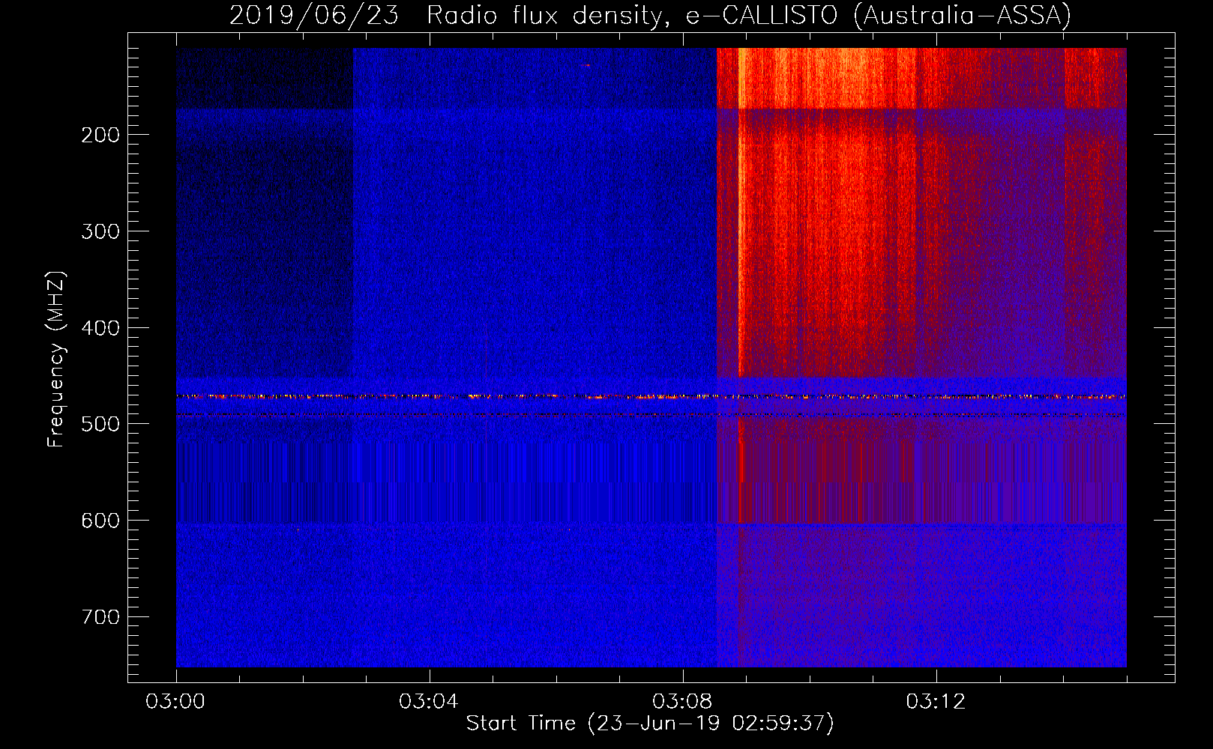Viewport: 1213px width, 749px height.
Task: Click the 03:08 time tick label
Action: [x=682, y=702]
